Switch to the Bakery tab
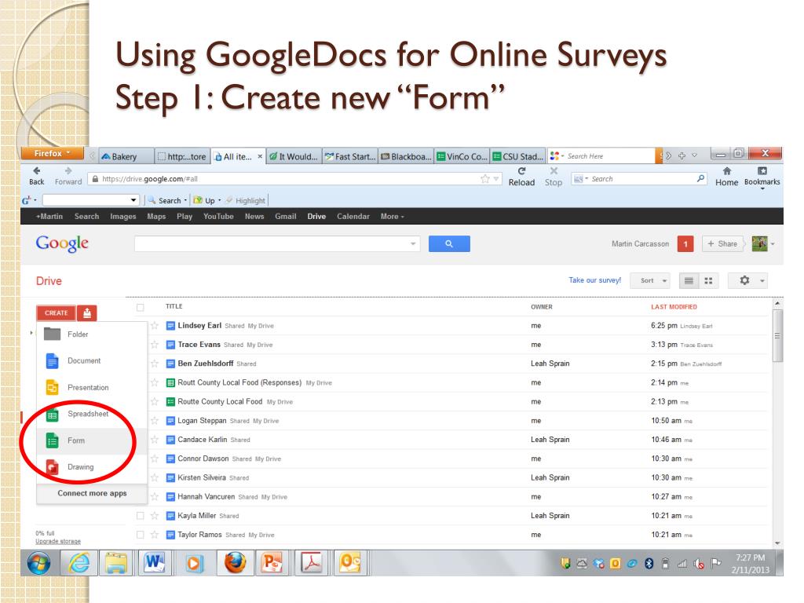The height and width of the screenshot is (603, 804). pos(125,156)
